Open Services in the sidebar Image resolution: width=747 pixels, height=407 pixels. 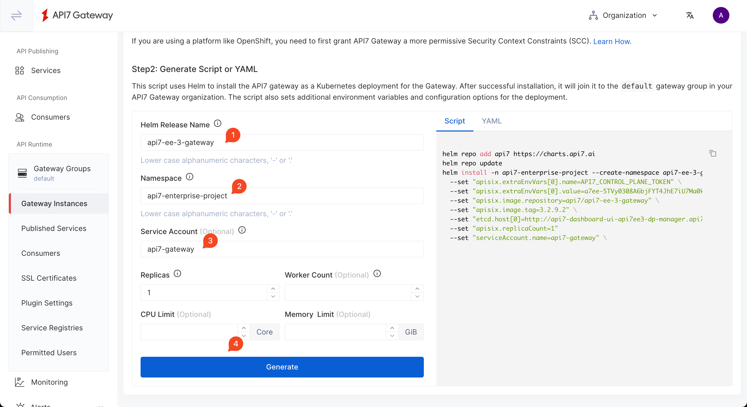pyautogui.click(x=46, y=70)
